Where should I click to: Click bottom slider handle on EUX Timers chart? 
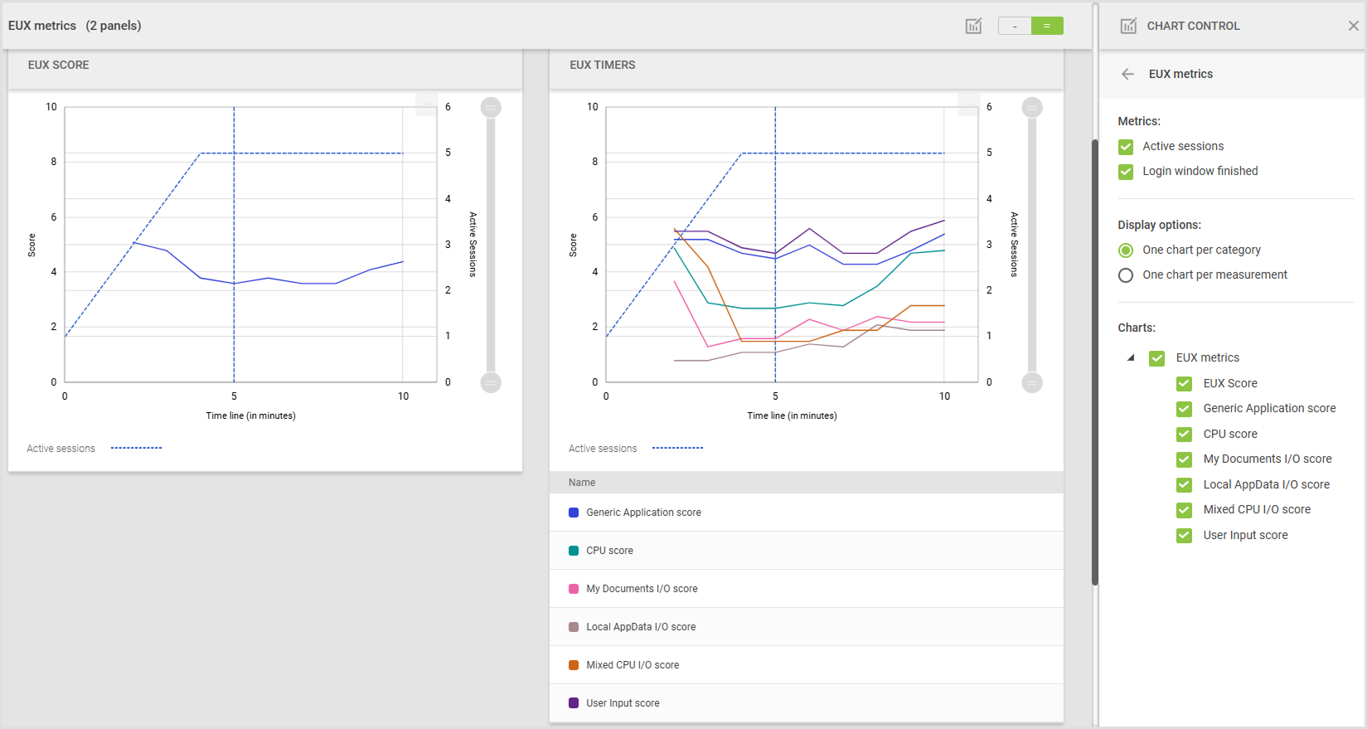(1032, 382)
